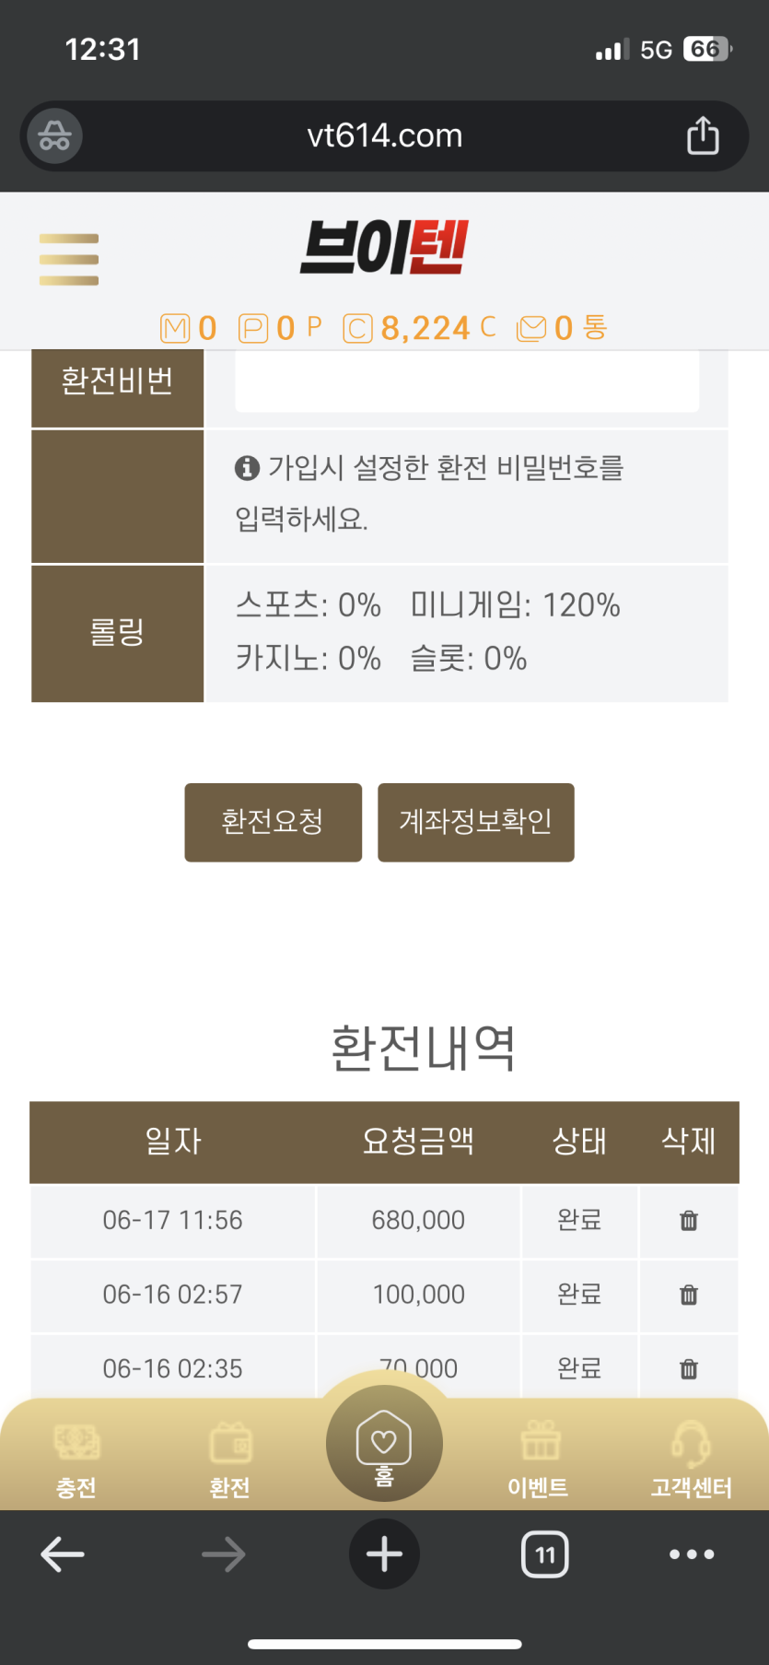Tap the 8,224 C balance
Image resolution: width=769 pixels, height=1665 pixels.
click(420, 328)
